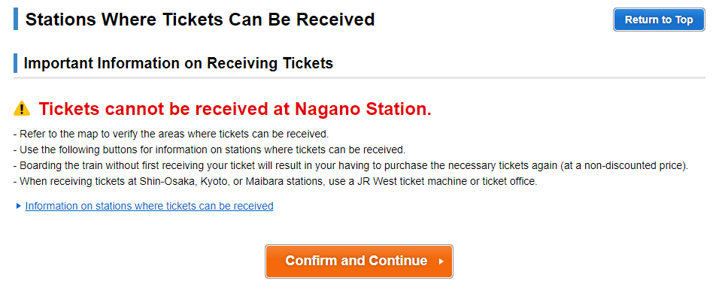
Task: Click the yellow warning triangle icon
Action: click(x=22, y=109)
